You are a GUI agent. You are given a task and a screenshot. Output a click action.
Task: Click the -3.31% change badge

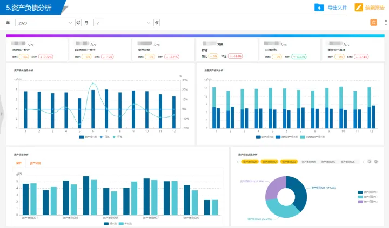pos(172,57)
